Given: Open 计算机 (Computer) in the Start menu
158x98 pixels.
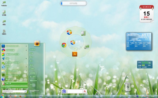Looking at the screenshot, I should click(32, 69).
